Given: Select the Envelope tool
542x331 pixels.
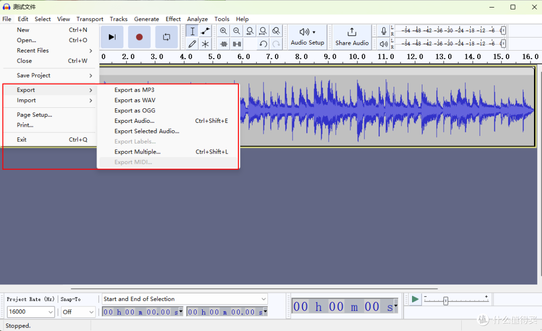Looking at the screenshot, I should 205,31.
